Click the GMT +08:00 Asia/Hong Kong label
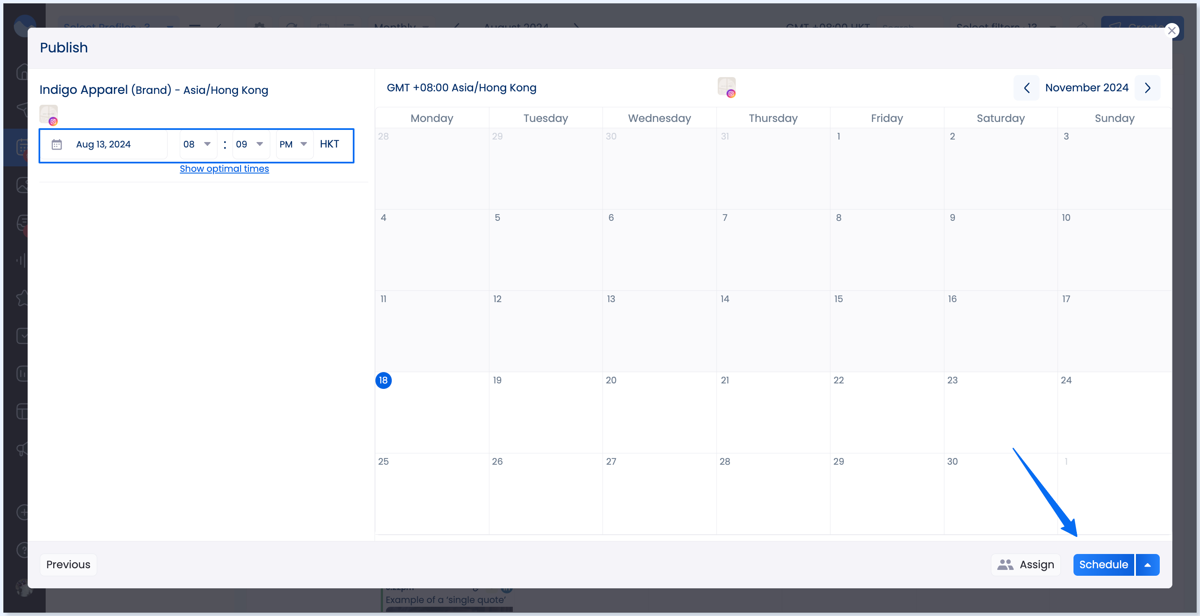 pos(461,88)
